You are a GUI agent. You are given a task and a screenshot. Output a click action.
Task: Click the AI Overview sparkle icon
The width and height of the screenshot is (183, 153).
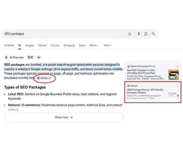(x=6, y=57)
